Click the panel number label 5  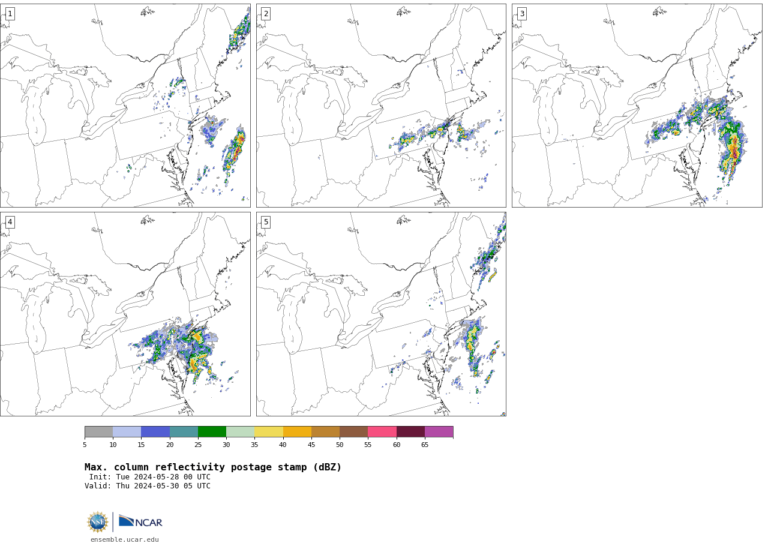(266, 222)
